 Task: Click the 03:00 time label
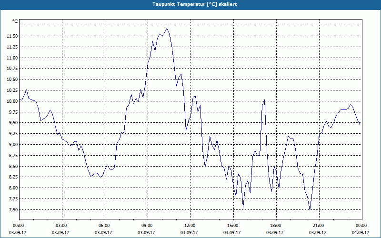pyautogui.click(x=62, y=226)
